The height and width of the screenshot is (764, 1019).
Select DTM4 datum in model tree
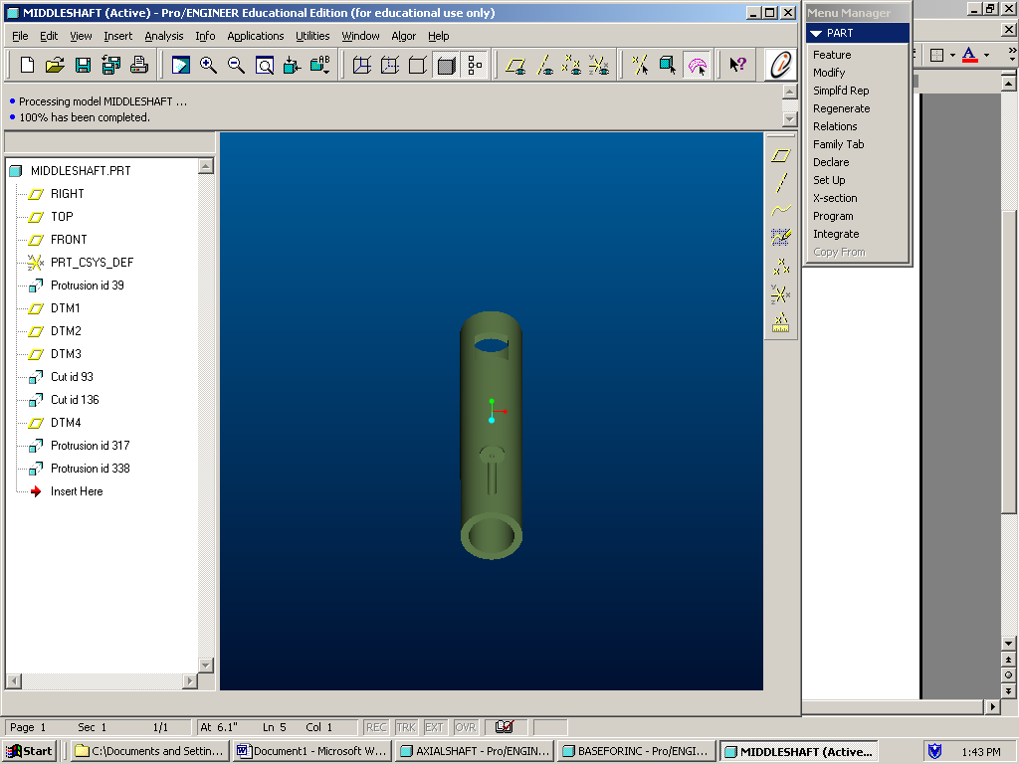[66, 422]
